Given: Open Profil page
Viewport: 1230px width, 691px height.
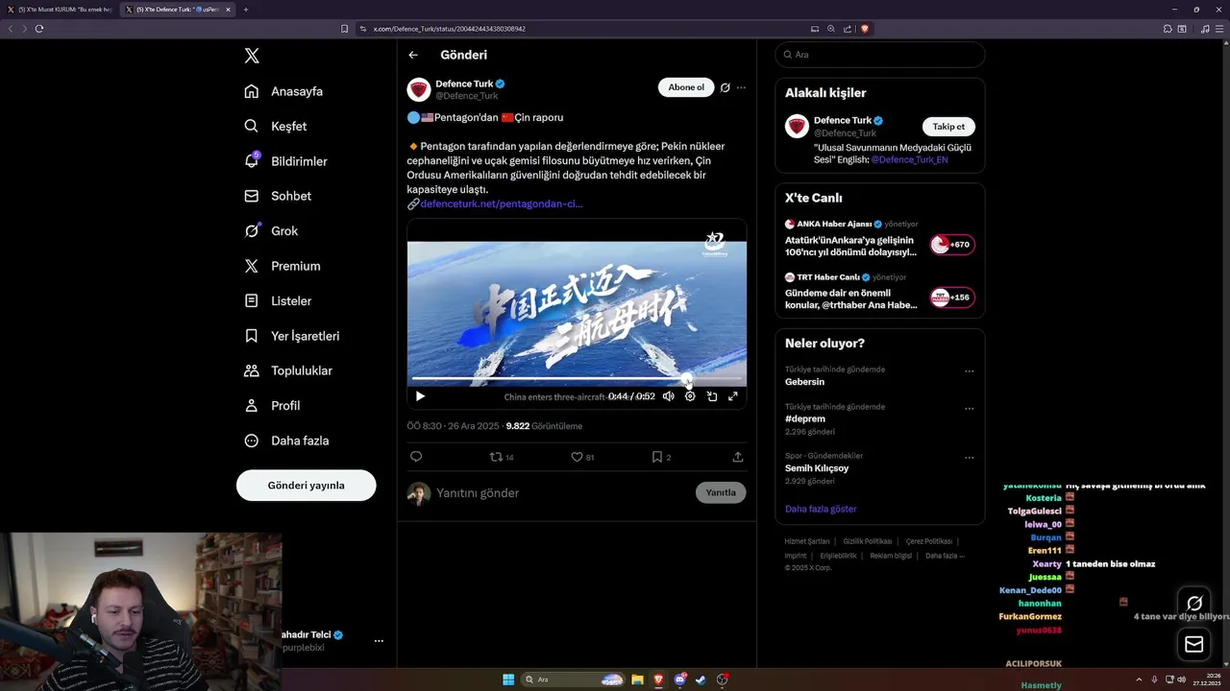Looking at the screenshot, I should (273, 405).
